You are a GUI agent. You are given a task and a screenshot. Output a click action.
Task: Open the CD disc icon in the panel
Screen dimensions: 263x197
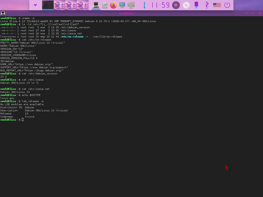click(186, 5)
